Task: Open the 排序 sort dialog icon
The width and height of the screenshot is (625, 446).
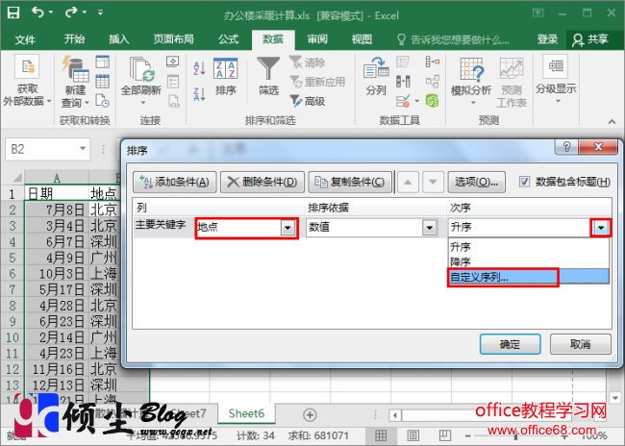Action: tap(226, 78)
